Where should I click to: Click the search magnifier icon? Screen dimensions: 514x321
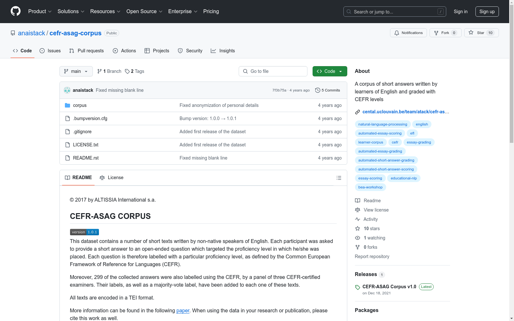[x=349, y=12]
